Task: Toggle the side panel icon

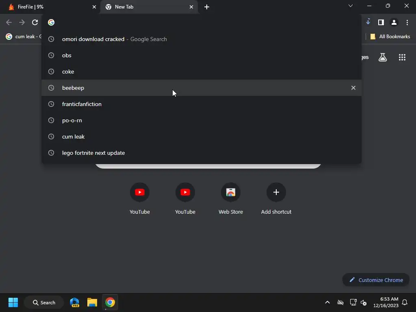Action: (x=381, y=23)
